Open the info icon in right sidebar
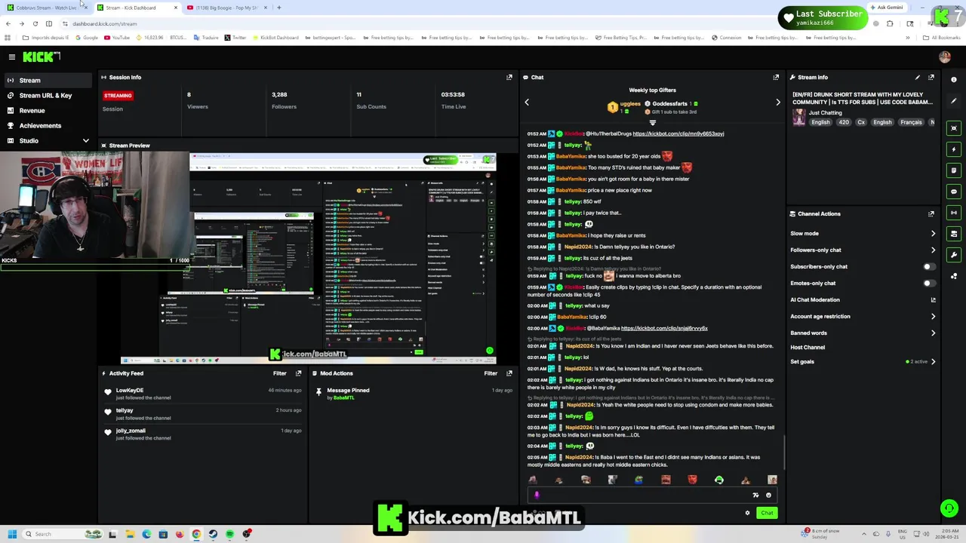The height and width of the screenshot is (543, 966). coord(954,79)
